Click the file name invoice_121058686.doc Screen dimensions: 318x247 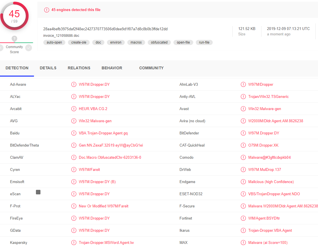pyautogui.click(x=61, y=36)
